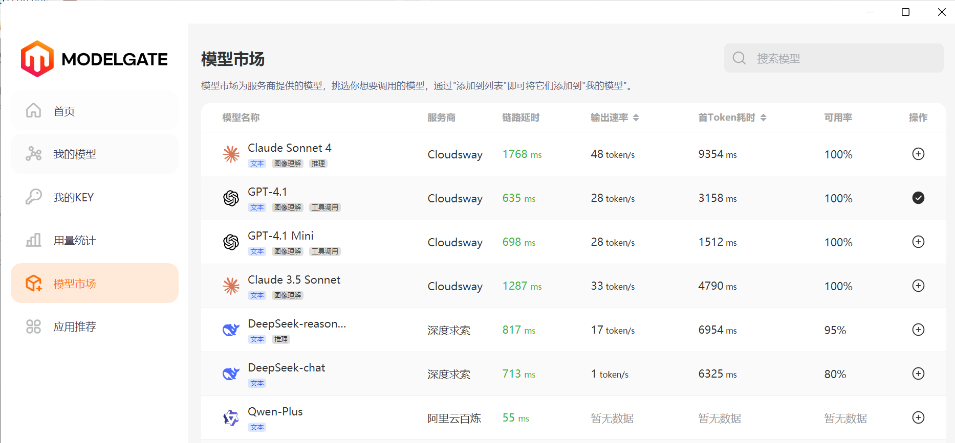Image resolution: width=955 pixels, height=443 pixels.
Task: Click the 搜索模型 search field
Action: click(834, 58)
